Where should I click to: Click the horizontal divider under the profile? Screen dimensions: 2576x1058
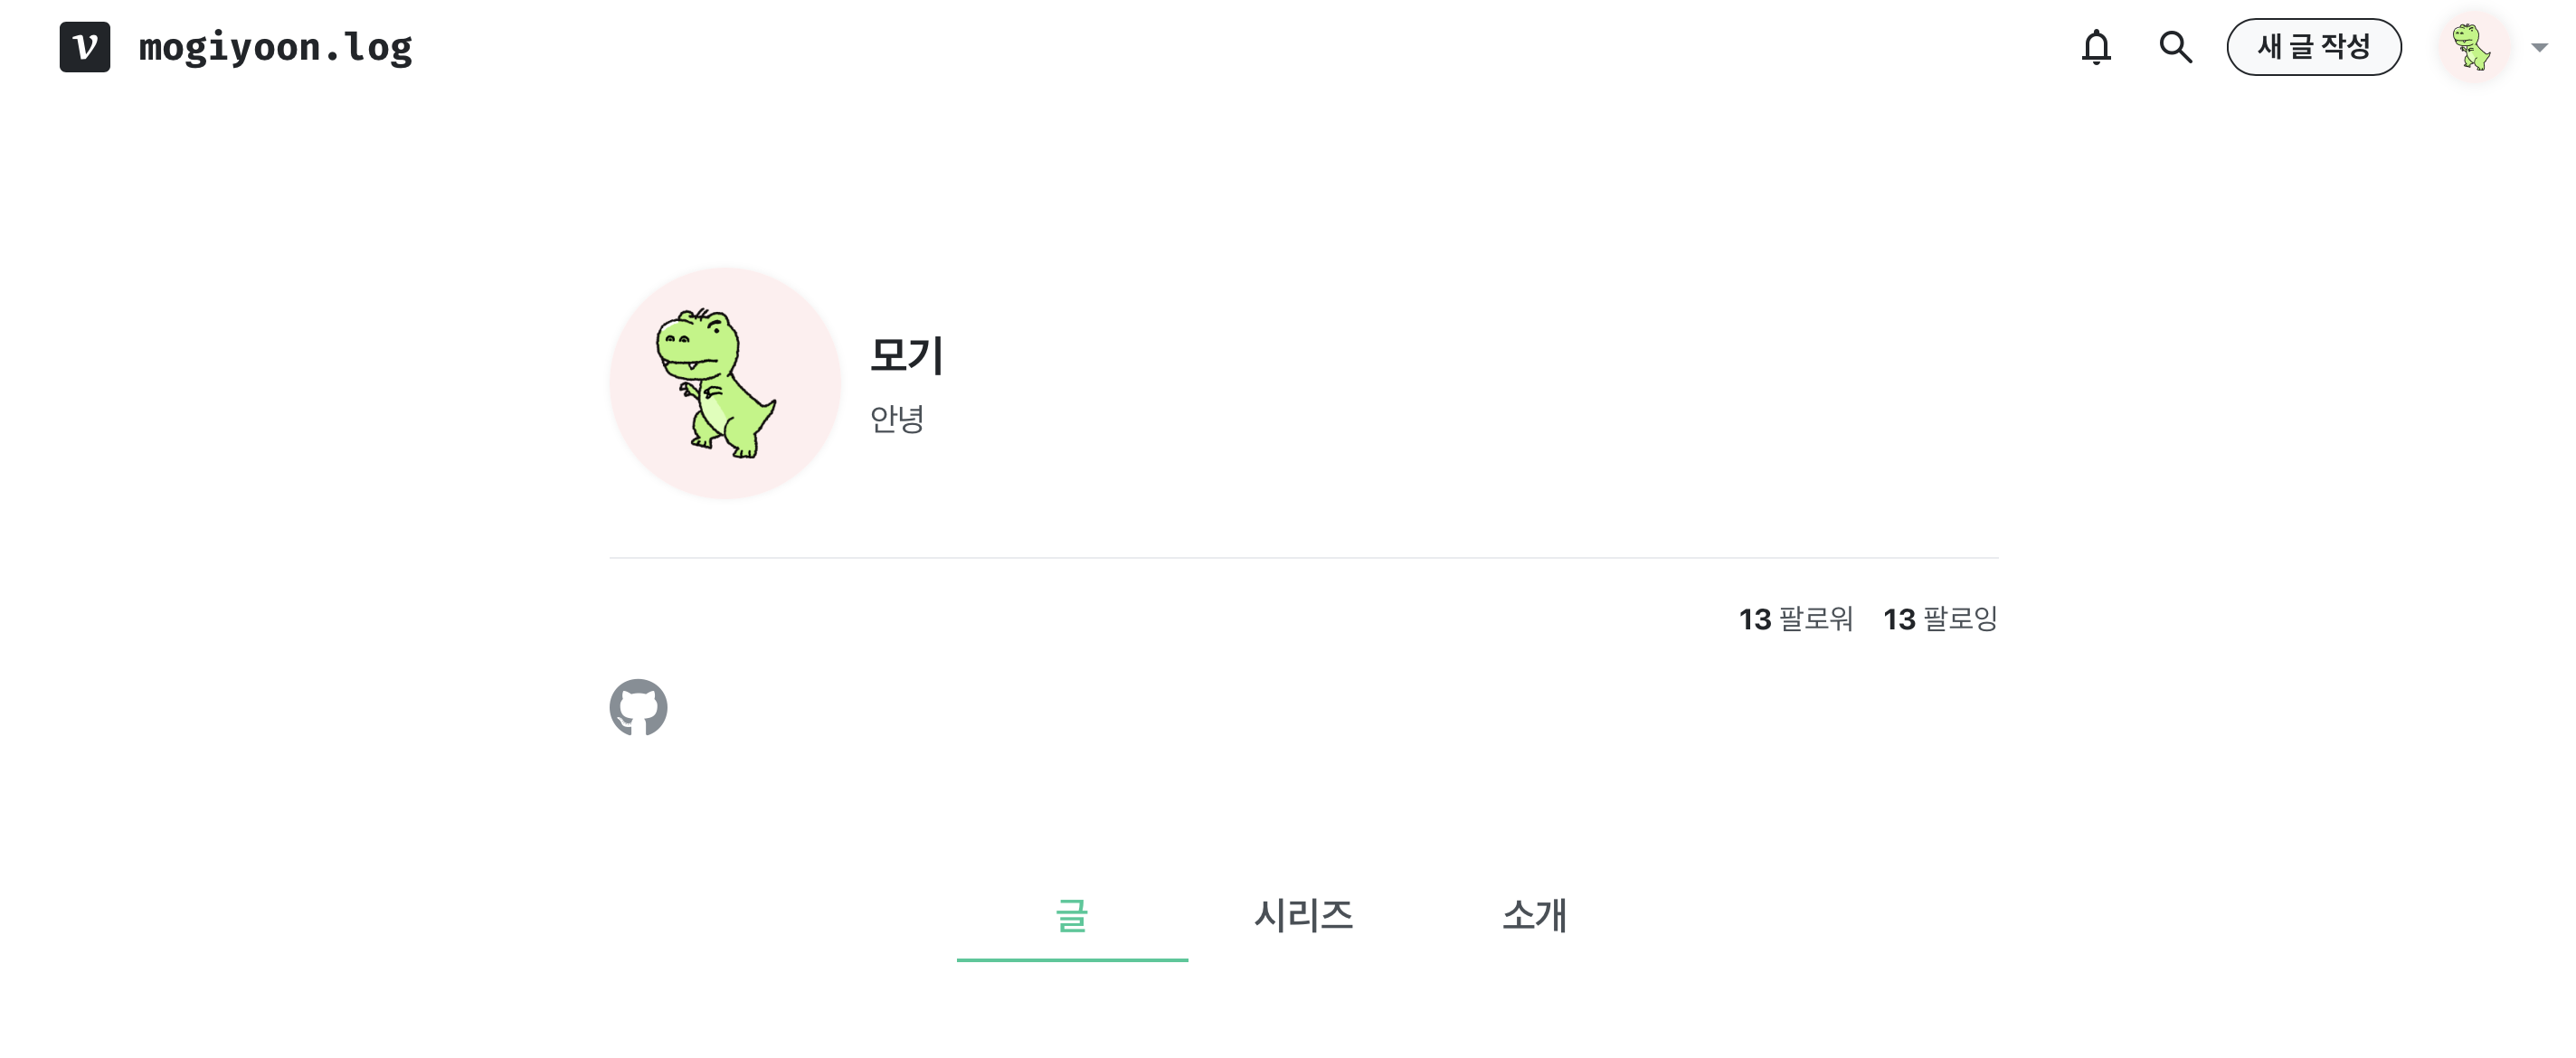coord(1303,558)
